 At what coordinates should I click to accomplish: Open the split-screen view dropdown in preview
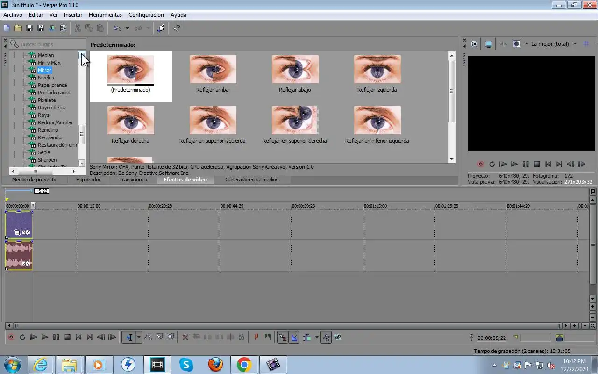coord(526,44)
